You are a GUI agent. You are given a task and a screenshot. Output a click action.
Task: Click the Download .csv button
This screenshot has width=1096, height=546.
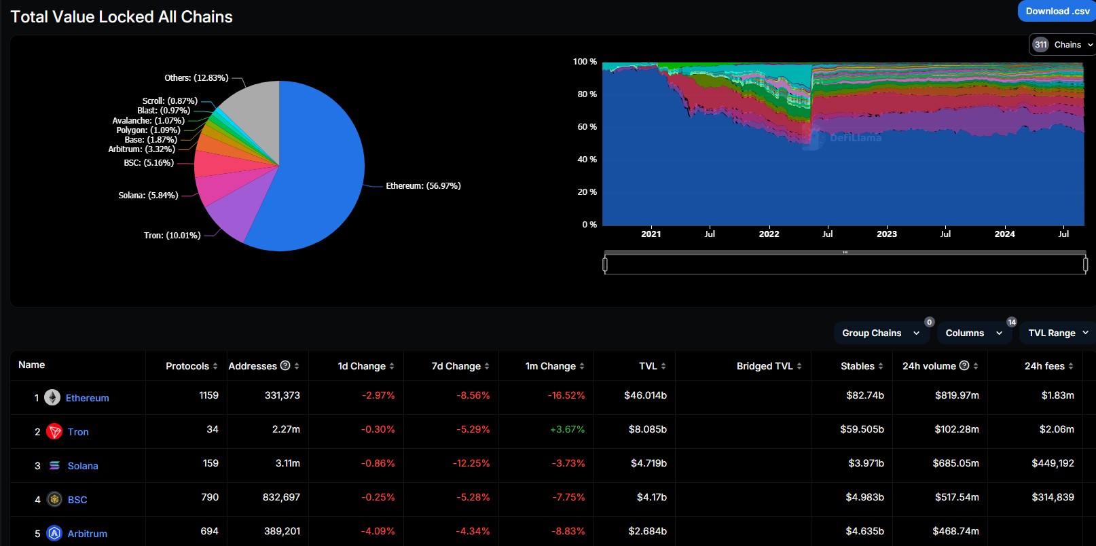coord(1057,11)
